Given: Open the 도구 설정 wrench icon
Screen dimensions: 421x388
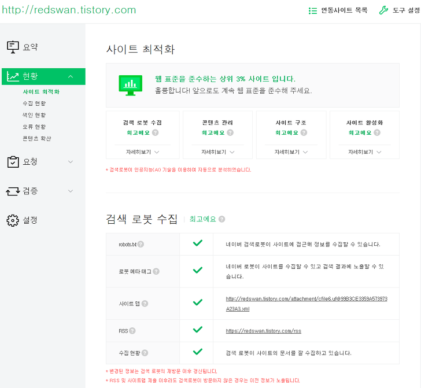Looking at the screenshot, I should [x=383, y=10].
